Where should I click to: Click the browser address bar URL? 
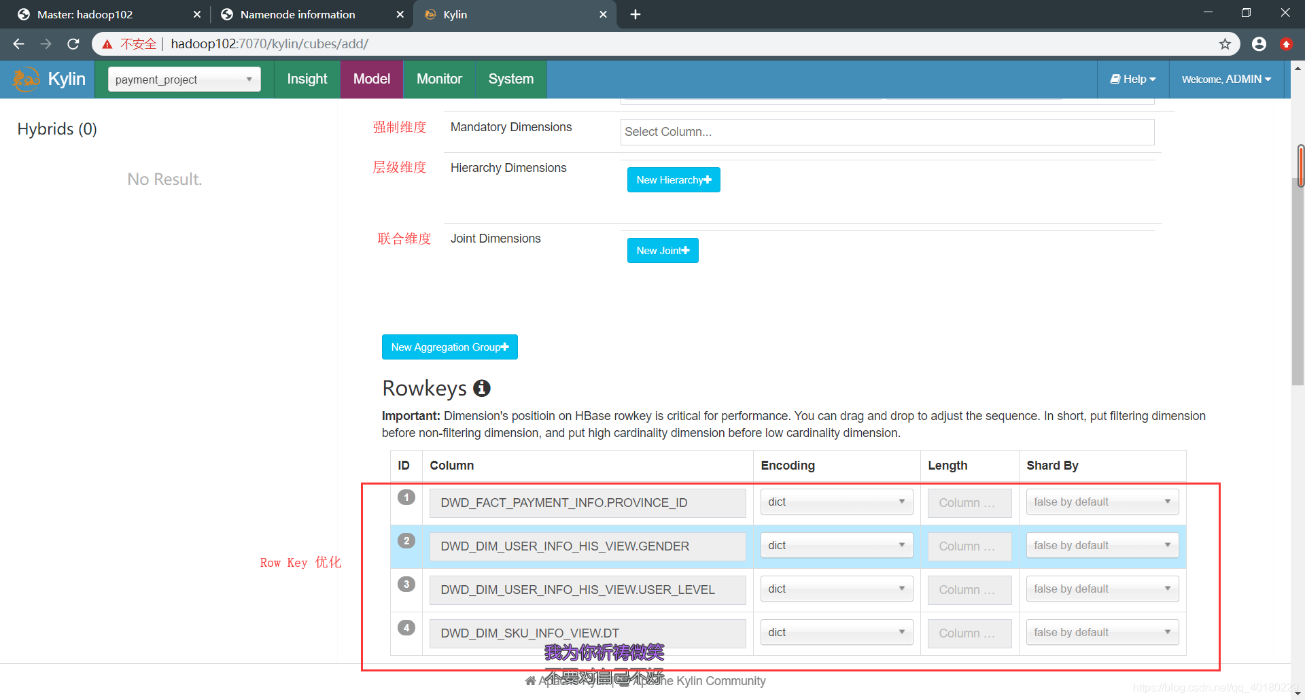click(269, 44)
